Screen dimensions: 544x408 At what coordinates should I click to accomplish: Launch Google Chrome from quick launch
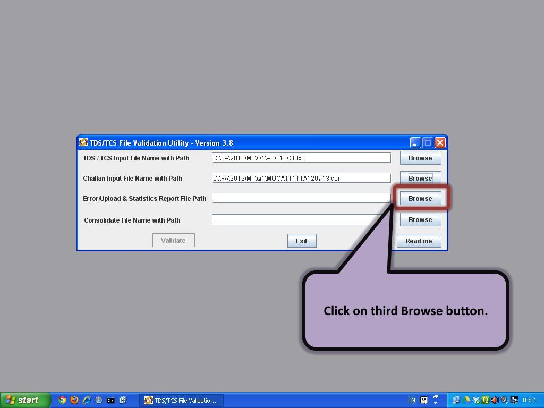[62, 400]
